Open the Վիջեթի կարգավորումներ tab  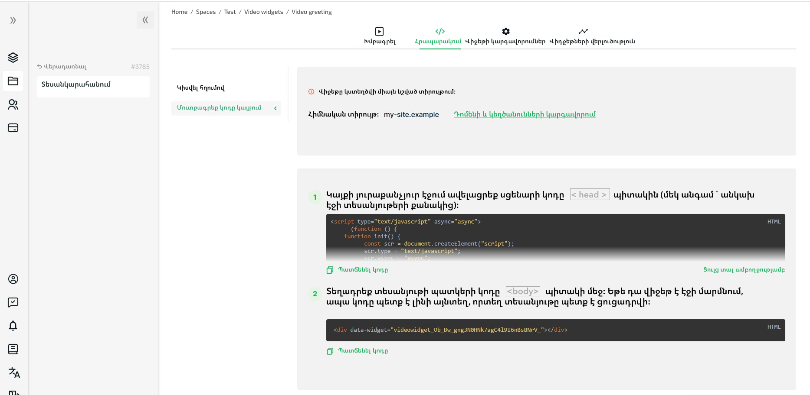pyautogui.click(x=505, y=36)
